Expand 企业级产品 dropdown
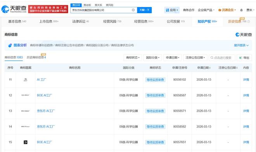 point(206,10)
